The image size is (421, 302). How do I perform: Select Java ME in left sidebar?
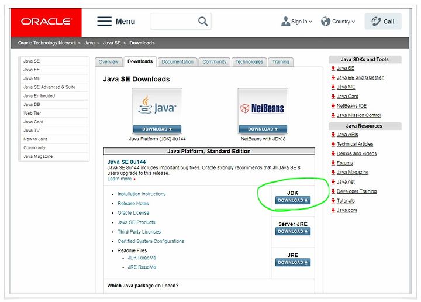click(x=54, y=78)
